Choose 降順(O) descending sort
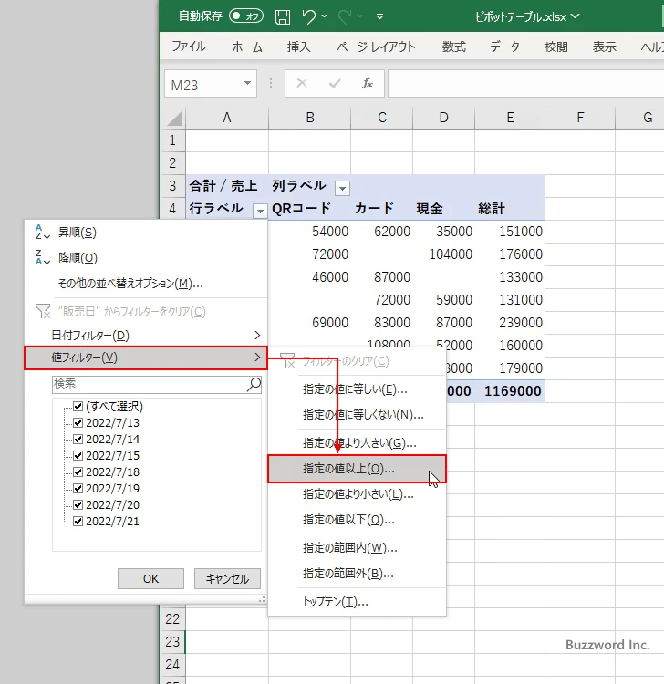 coord(146,258)
